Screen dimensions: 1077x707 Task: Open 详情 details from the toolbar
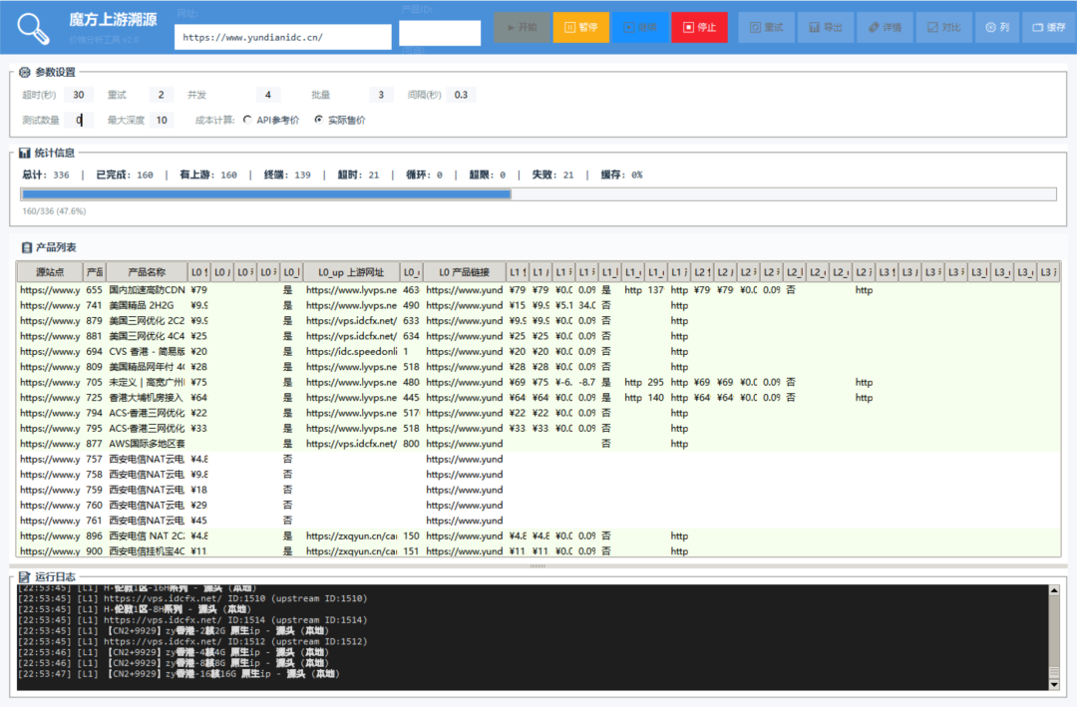click(x=884, y=28)
